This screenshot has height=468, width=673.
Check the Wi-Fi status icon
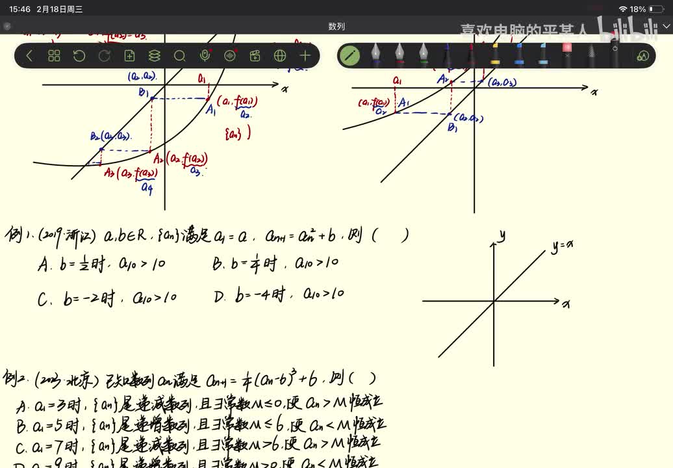622,9
